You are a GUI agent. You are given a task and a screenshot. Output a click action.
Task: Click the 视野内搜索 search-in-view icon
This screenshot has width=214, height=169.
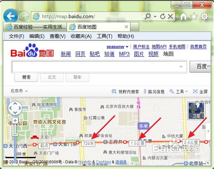[114, 92]
